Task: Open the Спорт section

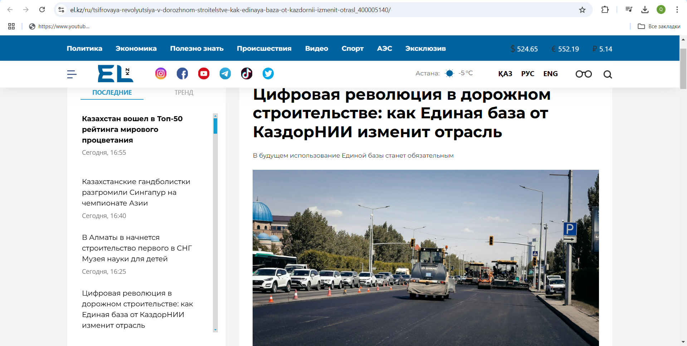Action: (352, 48)
